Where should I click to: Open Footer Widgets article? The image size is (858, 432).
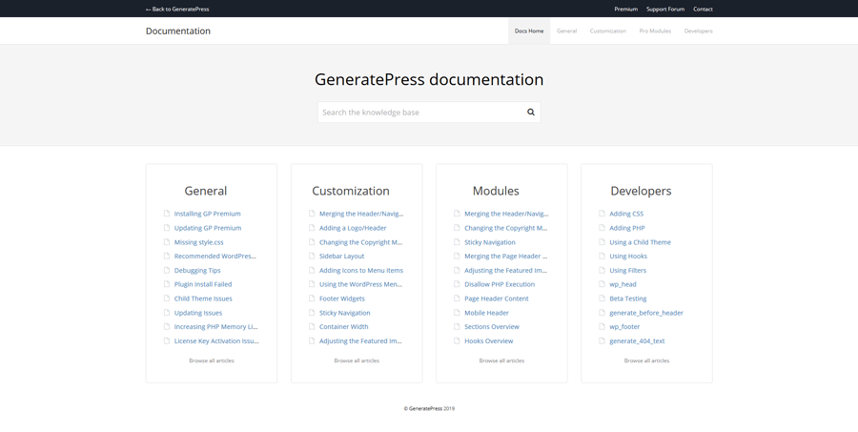click(x=342, y=298)
